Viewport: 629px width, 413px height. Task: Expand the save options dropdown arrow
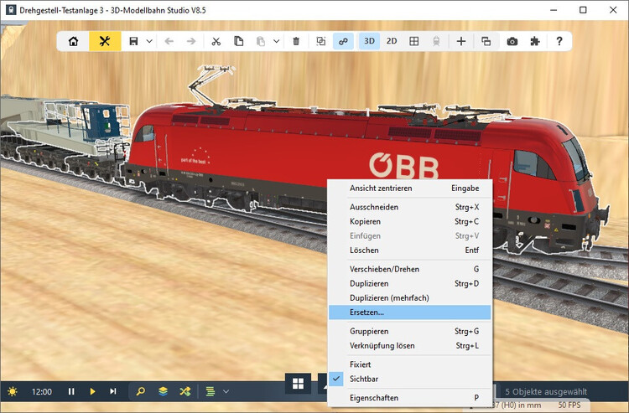149,41
